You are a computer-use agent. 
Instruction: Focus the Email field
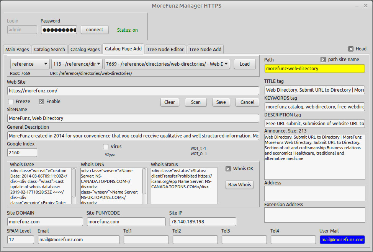[x=79, y=240]
